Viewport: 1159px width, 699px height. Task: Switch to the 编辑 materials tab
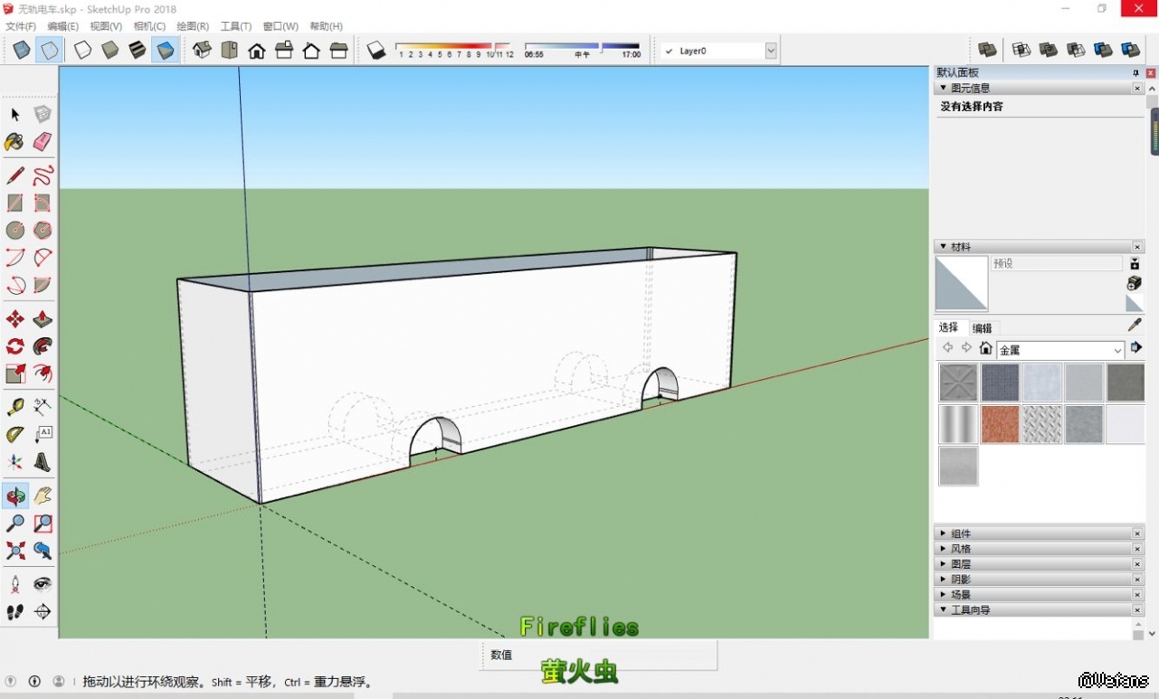pyautogui.click(x=982, y=328)
